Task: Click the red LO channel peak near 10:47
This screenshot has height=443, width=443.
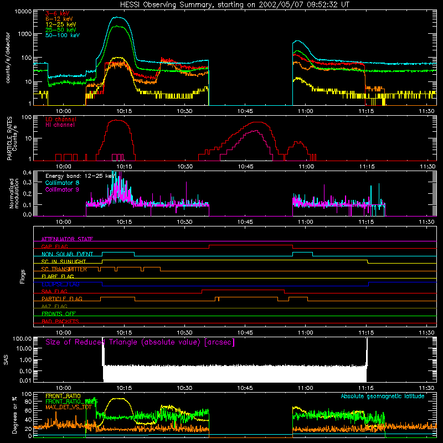Action: click(x=257, y=122)
